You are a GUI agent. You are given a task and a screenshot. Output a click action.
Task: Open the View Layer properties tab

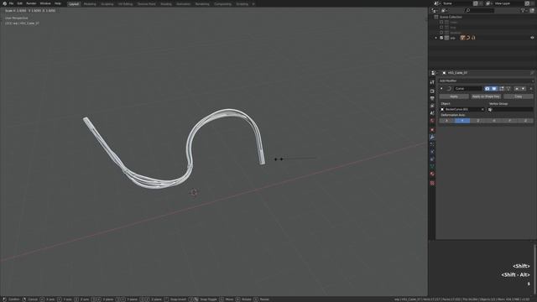point(432,106)
